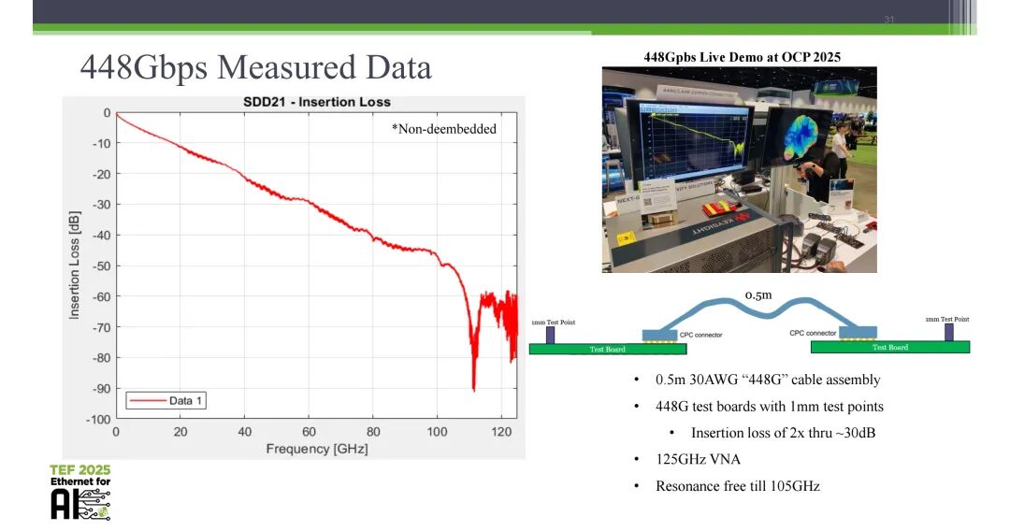1010x531 pixels.
Task: Click the left green 'Test Board' block
Action: pos(608,349)
